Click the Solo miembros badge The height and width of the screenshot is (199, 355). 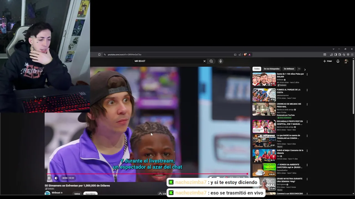pos(284,118)
